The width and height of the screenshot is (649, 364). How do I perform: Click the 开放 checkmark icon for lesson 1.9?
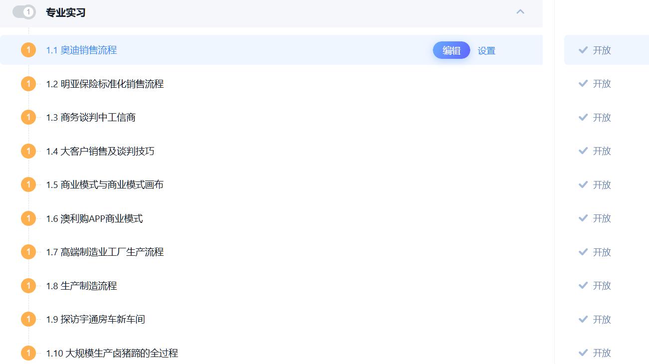tap(583, 319)
